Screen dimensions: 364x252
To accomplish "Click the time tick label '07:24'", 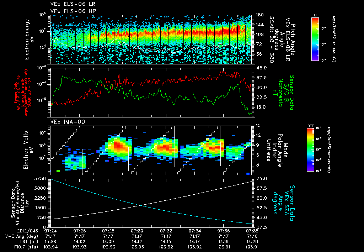I will coord(50,231).
